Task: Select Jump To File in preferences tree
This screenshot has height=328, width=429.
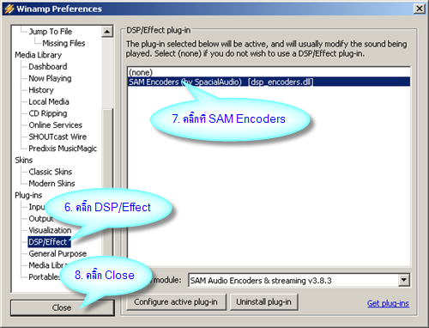Action: click(x=51, y=31)
